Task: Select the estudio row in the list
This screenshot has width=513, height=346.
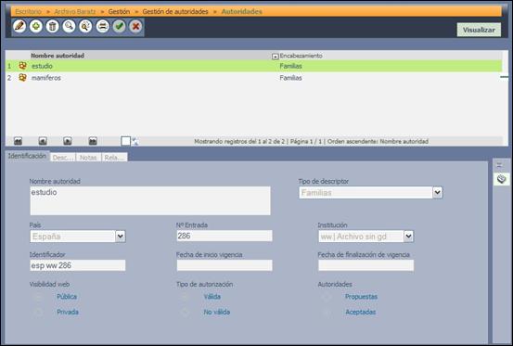Action: tap(254, 66)
